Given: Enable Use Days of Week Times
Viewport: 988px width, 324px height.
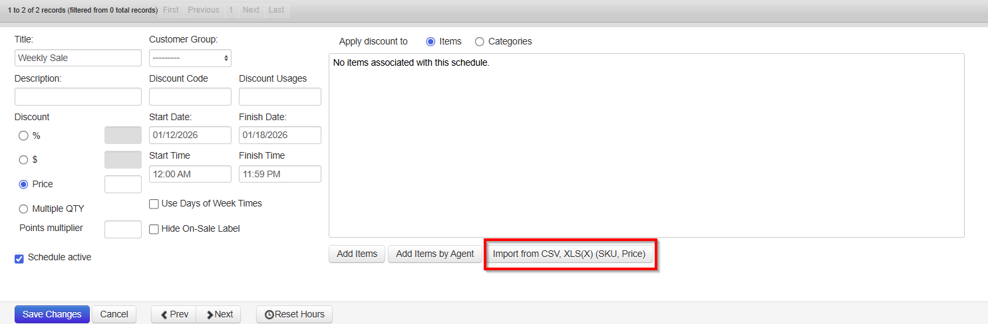Looking at the screenshot, I should (154, 204).
